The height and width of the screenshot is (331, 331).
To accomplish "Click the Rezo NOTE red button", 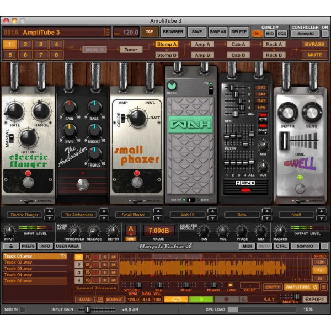I will tap(263, 115).
